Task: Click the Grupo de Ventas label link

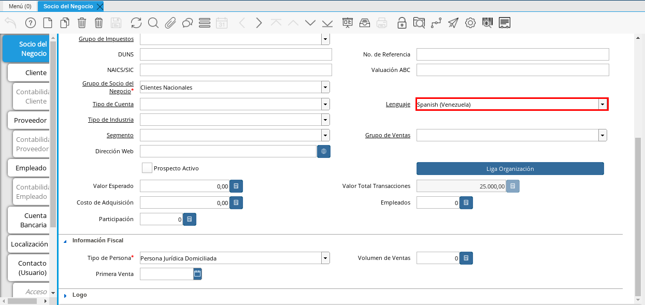Action: pyautogui.click(x=388, y=135)
